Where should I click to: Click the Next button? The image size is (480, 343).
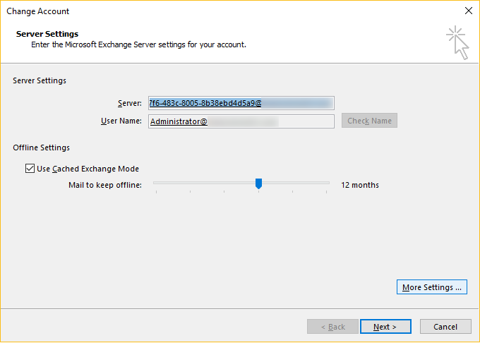point(385,327)
